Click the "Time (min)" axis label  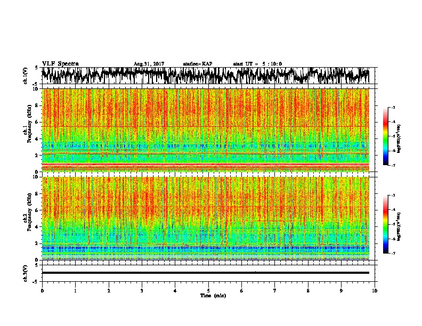click(213, 296)
